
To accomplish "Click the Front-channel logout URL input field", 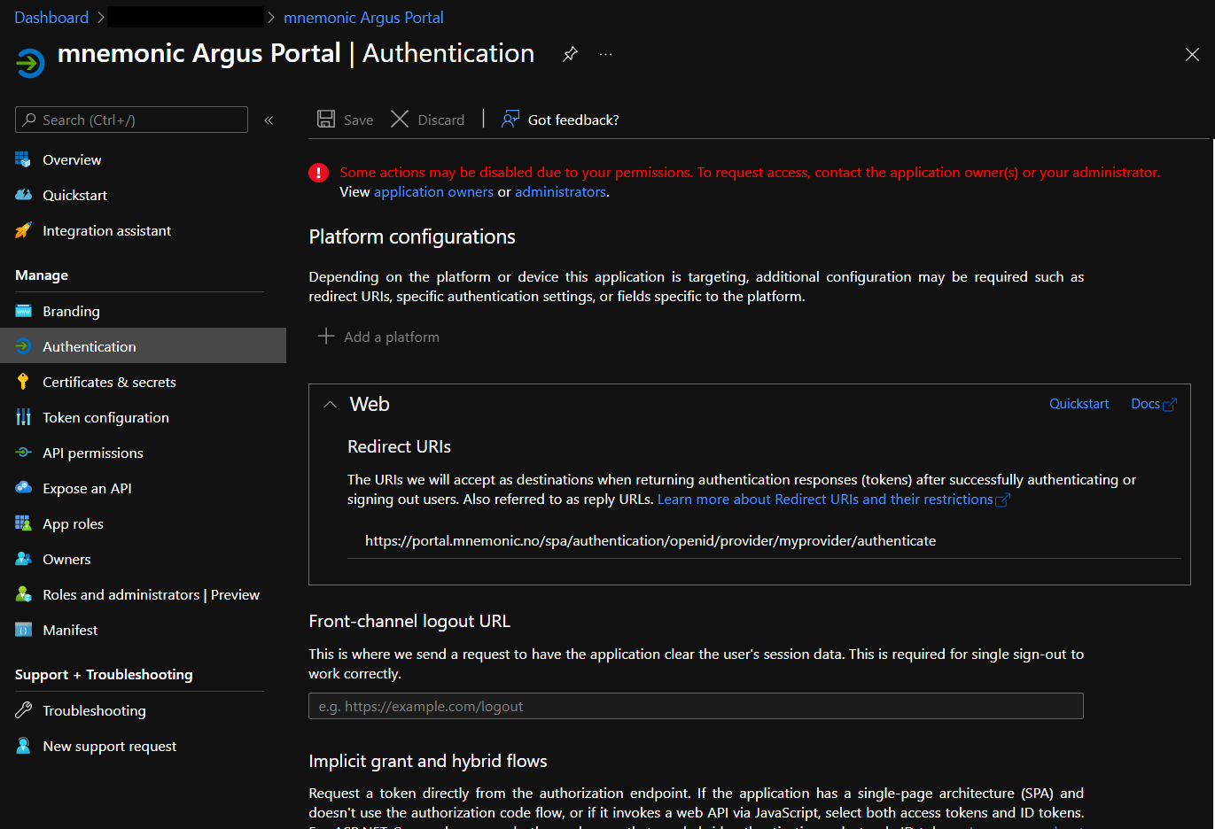I will [x=696, y=706].
